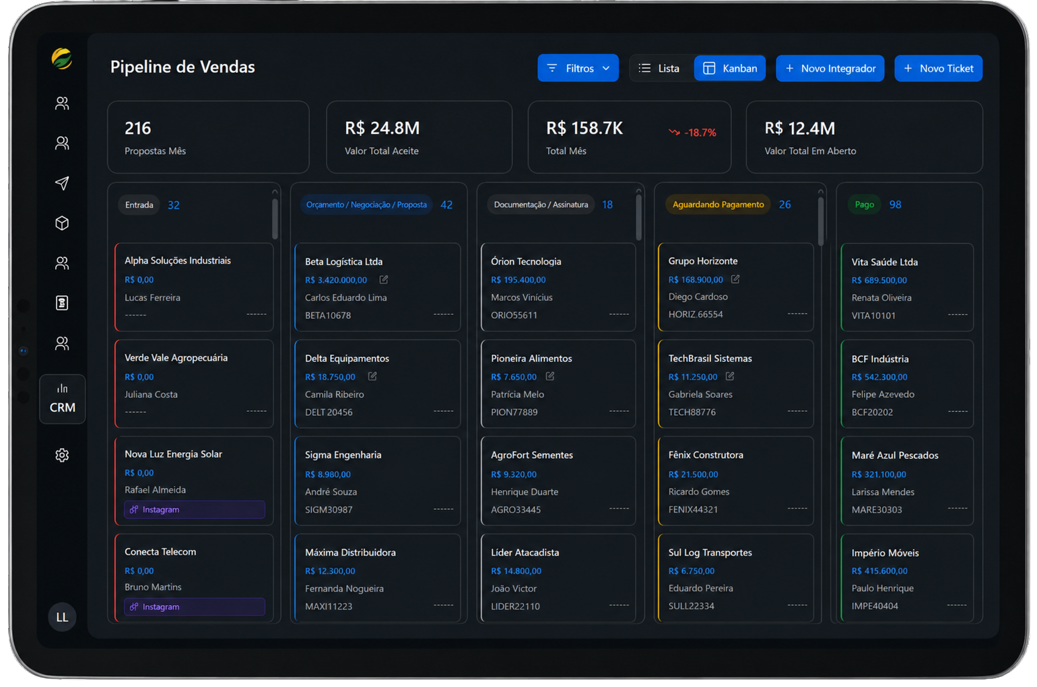The height and width of the screenshot is (687, 1037).
Task: Click the Novo Ticket button
Action: click(938, 68)
